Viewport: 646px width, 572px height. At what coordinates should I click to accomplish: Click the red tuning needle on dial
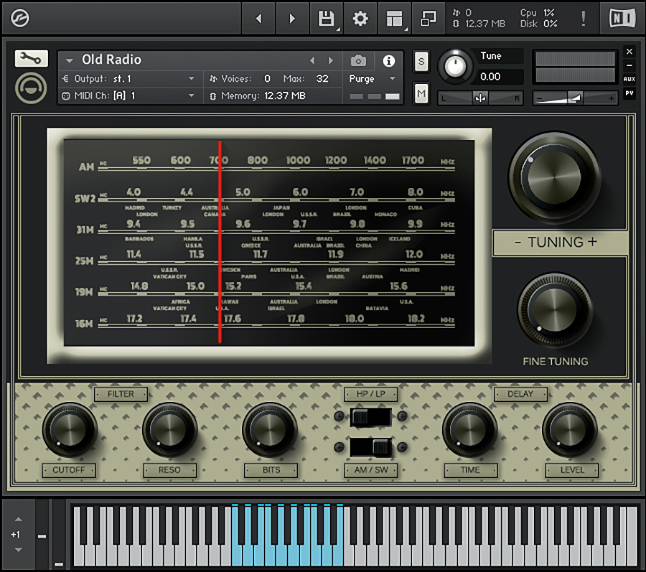tap(220, 242)
